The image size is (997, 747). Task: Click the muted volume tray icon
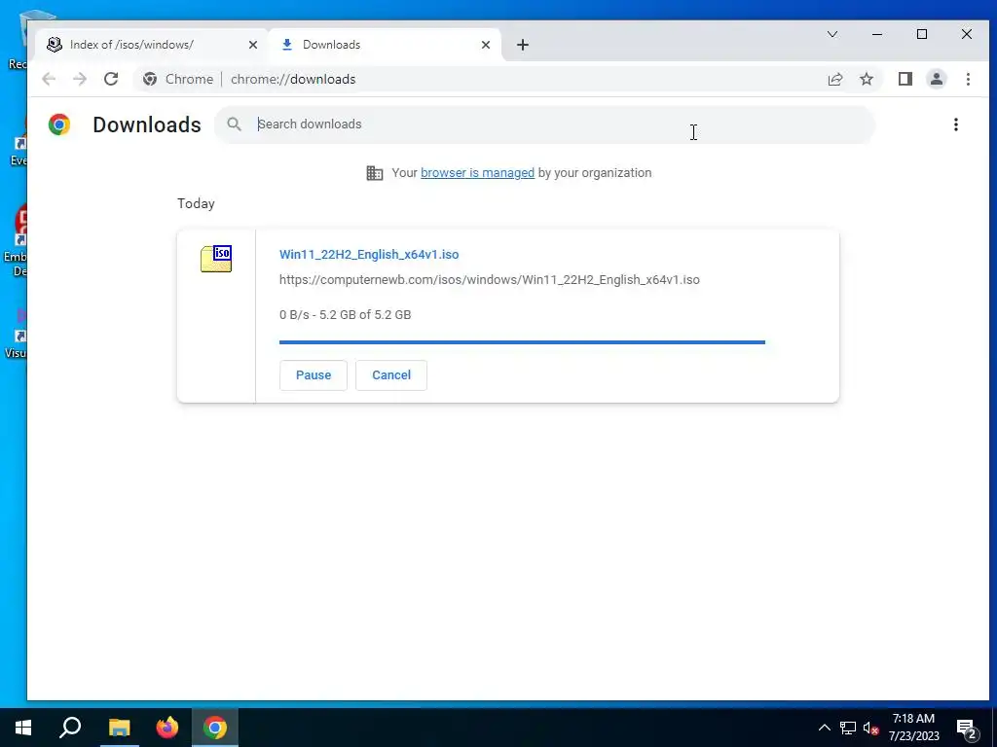click(x=870, y=728)
